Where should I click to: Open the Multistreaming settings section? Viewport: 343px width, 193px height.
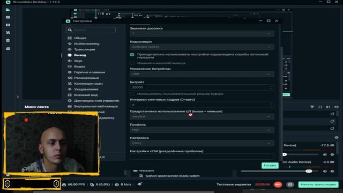pos(87,44)
